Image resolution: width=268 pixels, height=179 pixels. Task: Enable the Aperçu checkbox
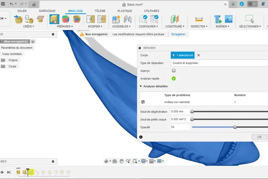point(174,70)
